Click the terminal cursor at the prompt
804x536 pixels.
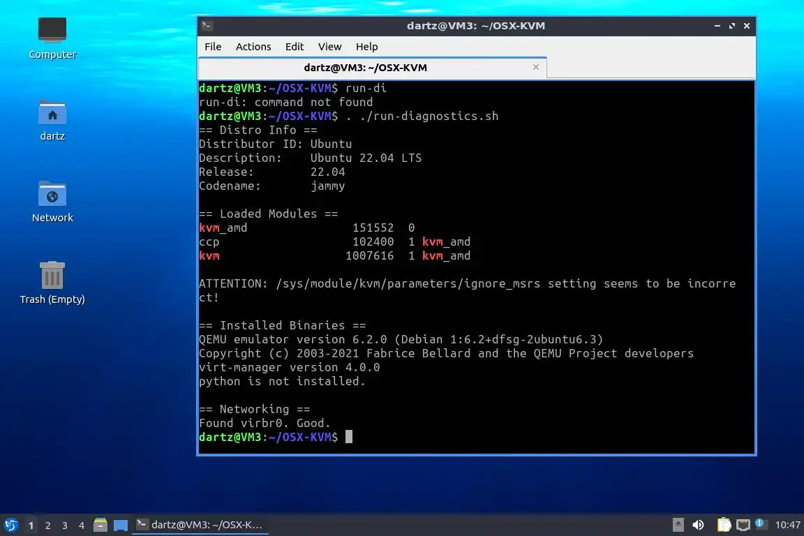[349, 436]
